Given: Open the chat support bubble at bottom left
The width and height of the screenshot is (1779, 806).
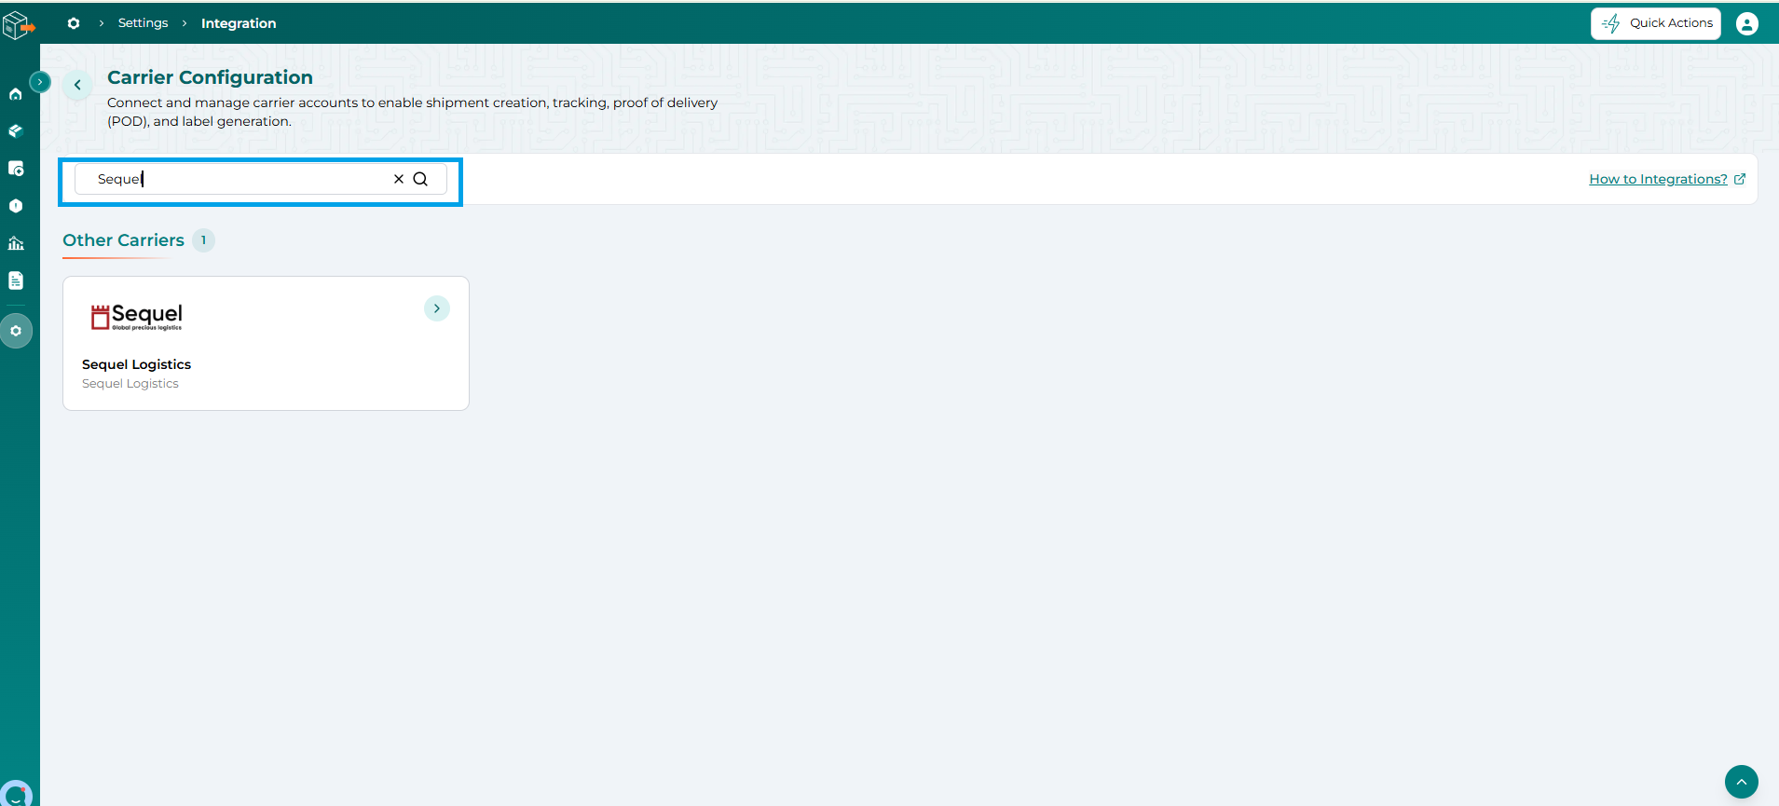Looking at the screenshot, I should click(16, 794).
